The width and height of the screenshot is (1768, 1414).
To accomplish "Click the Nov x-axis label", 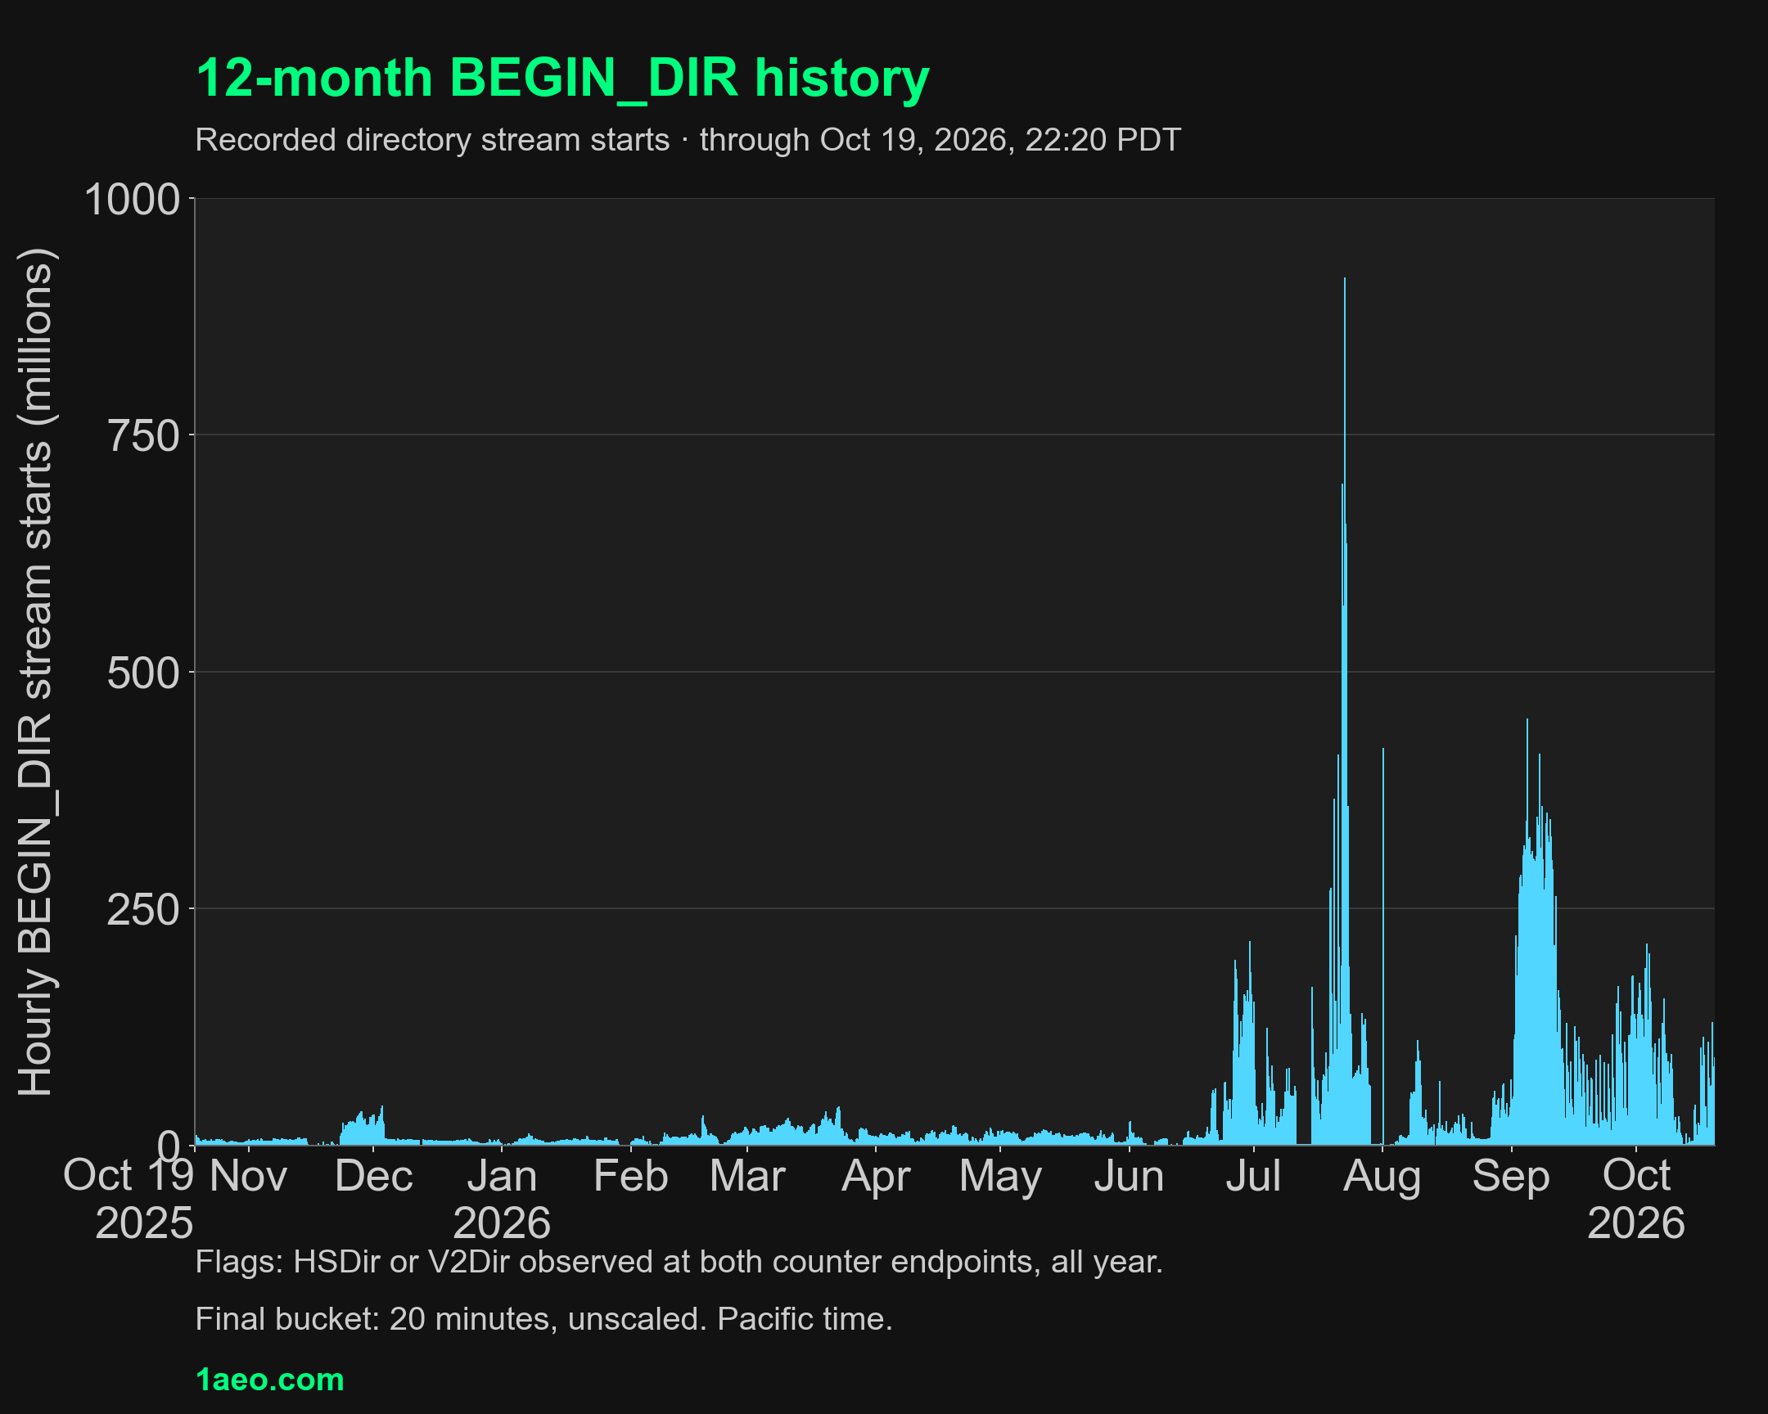I will (x=249, y=1176).
